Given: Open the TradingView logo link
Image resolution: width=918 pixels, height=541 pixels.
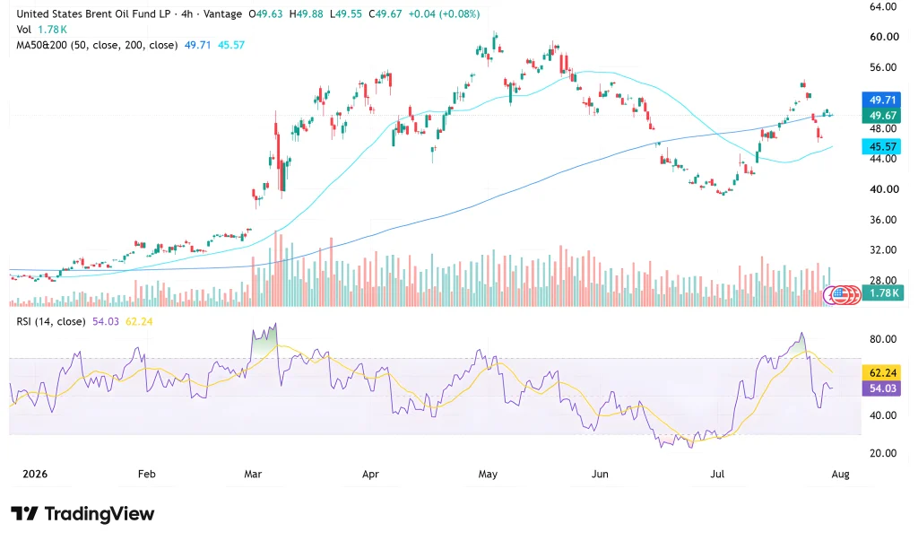Looking at the screenshot, I should [x=82, y=514].
